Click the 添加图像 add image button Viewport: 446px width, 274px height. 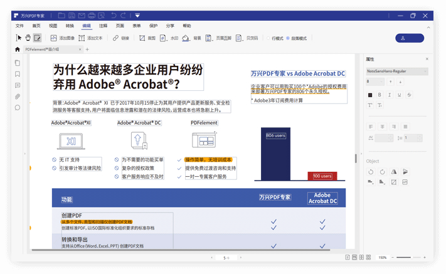(62, 38)
